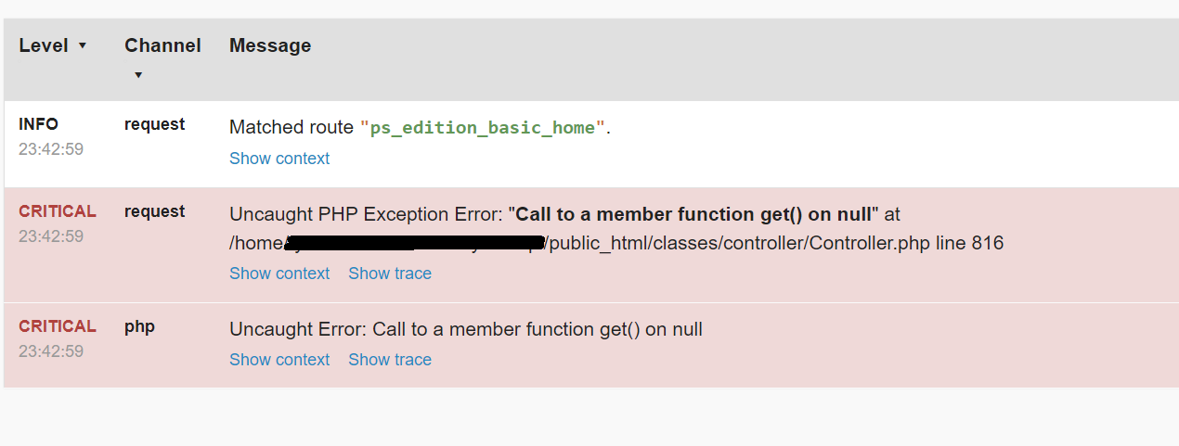Click the "ps_edition_basic_home" route name
Image resolution: width=1179 pixels, height=446 pixels.
click(483, 128)
